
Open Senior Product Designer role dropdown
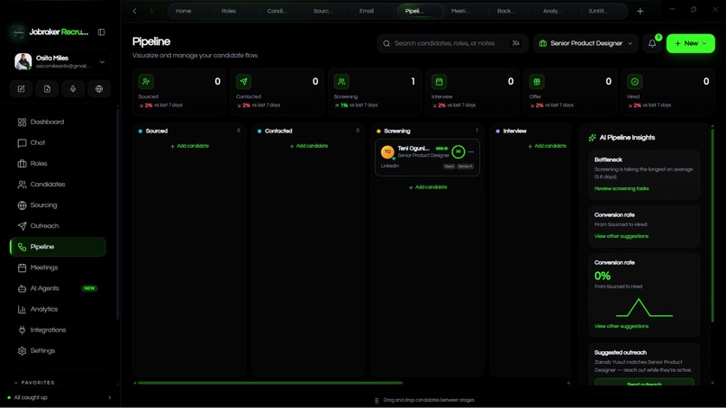point(585,43)
